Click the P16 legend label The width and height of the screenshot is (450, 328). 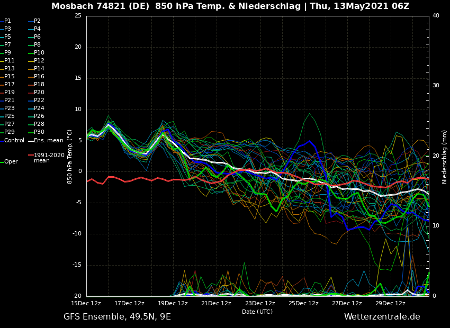coord(39,77)
